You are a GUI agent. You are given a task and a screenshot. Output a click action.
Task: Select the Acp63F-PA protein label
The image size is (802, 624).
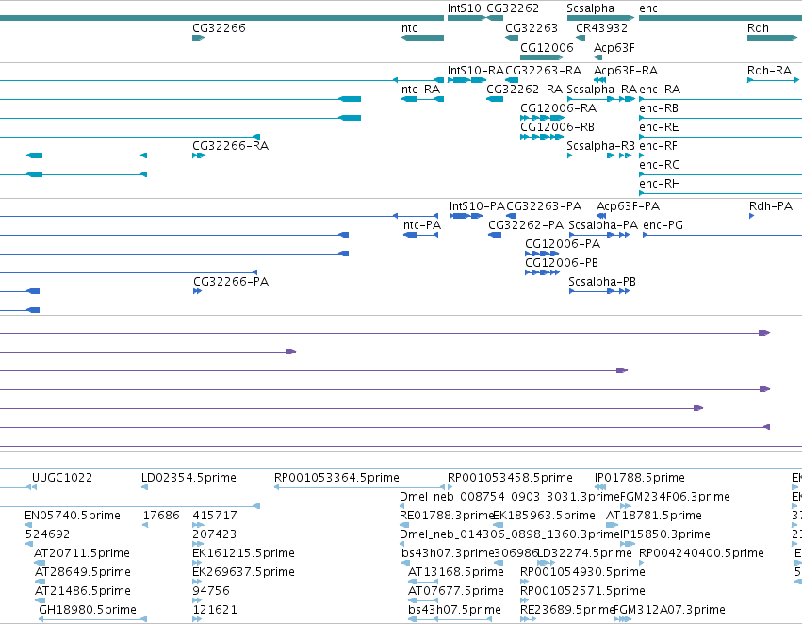[x=628, y=206]
